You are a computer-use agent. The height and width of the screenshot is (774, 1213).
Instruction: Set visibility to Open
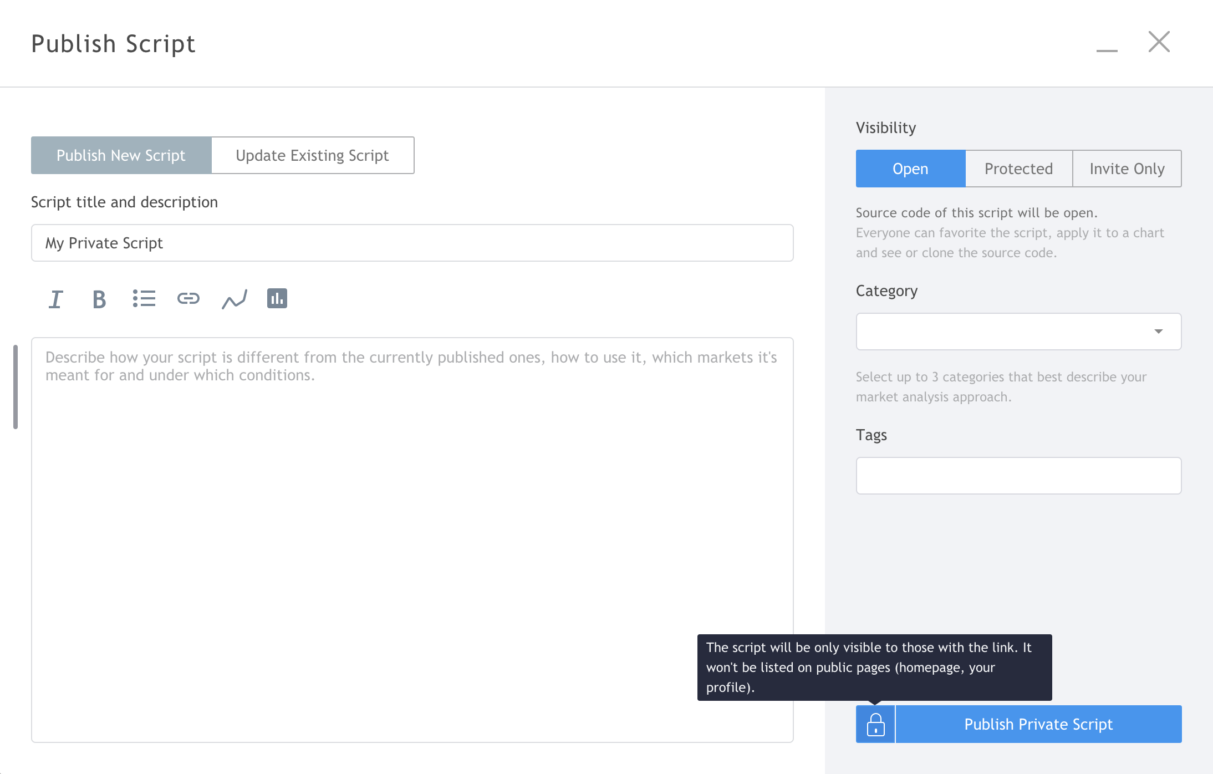(x=910, y=169)
